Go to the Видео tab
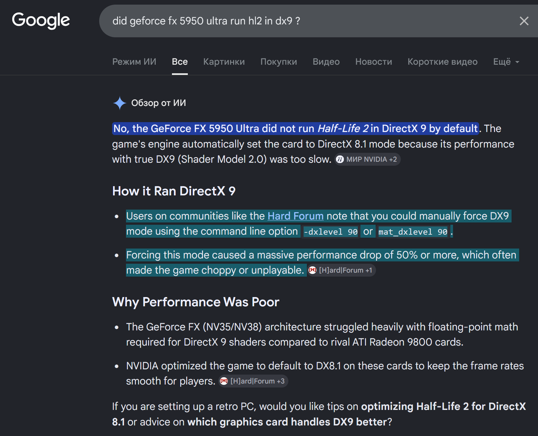Image resolution: width=538 pixels, height=436 pixels. pyautogui.click(x=326, y=62)
